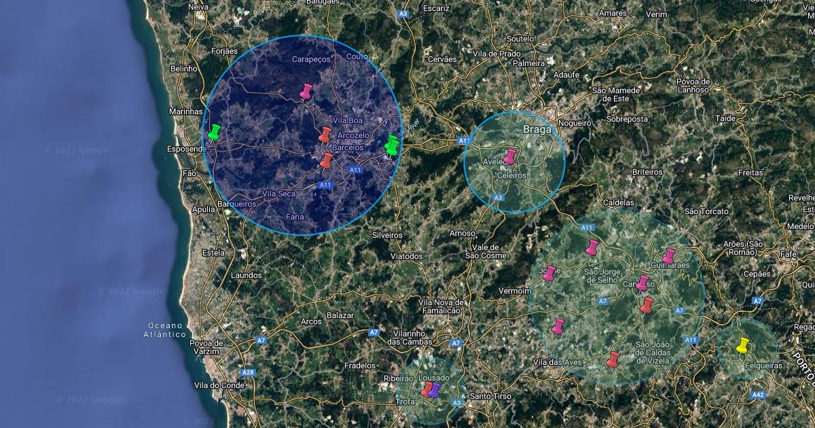Select the purple pin at Lousado
Viewport: 815px width, 428px height.
coord(435,390)
